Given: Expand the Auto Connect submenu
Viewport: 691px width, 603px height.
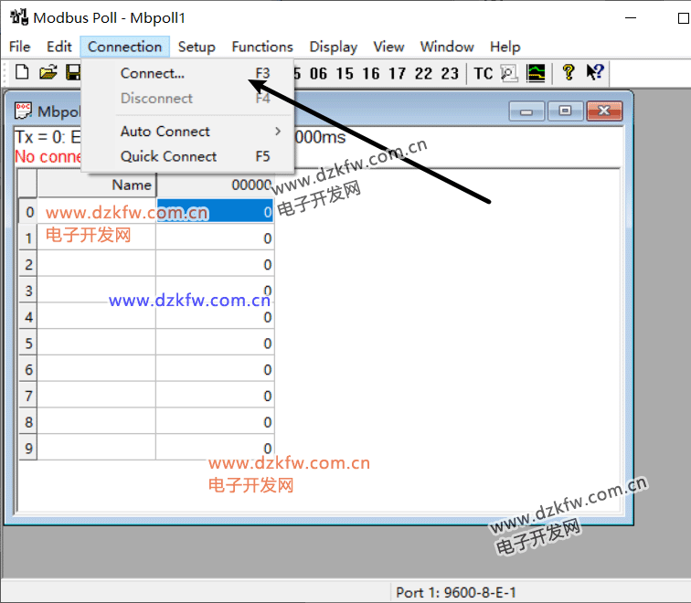Looking at the screenshot, I should (x=165, y=132).
